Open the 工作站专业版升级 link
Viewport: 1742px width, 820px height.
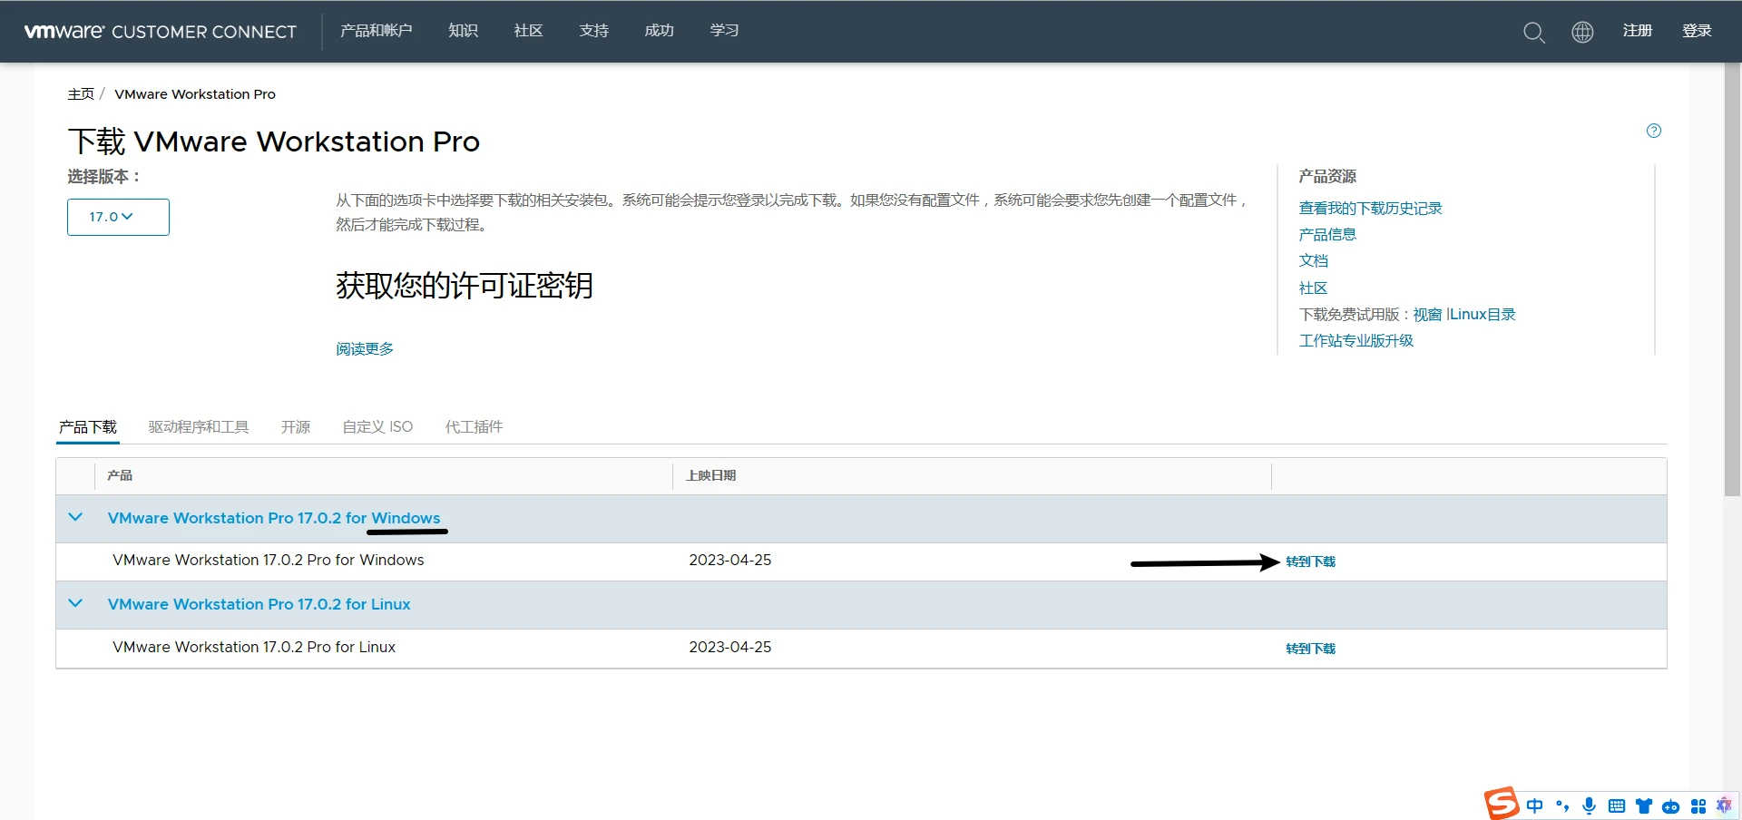1356,341
